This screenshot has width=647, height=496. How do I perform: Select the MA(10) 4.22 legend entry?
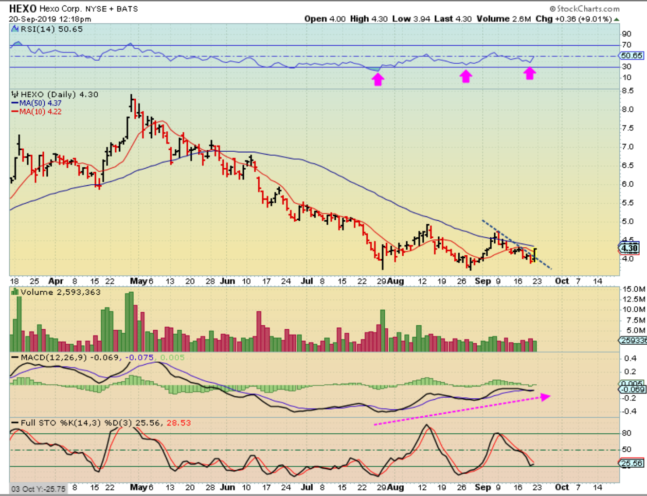click(x=37, y=111)
